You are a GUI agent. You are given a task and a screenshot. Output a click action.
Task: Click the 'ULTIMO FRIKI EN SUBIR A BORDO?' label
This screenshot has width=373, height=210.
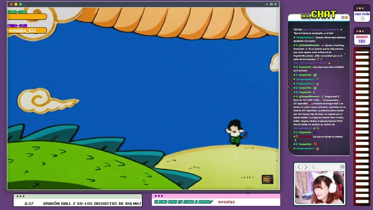[x=184, y=202]
